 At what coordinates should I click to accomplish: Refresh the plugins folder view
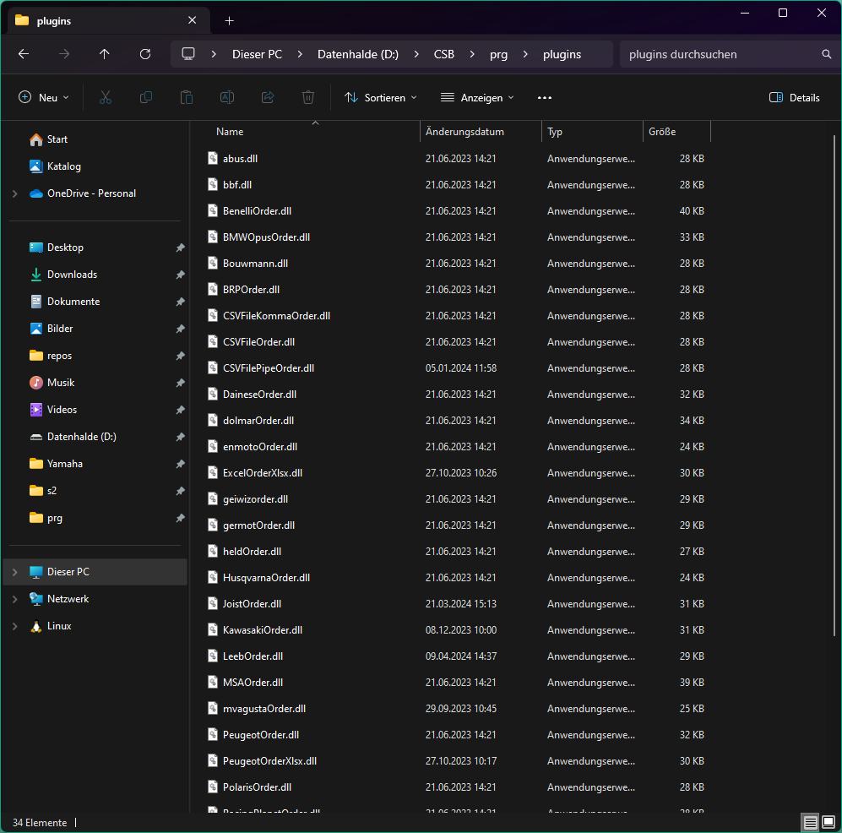coord(145,54)
